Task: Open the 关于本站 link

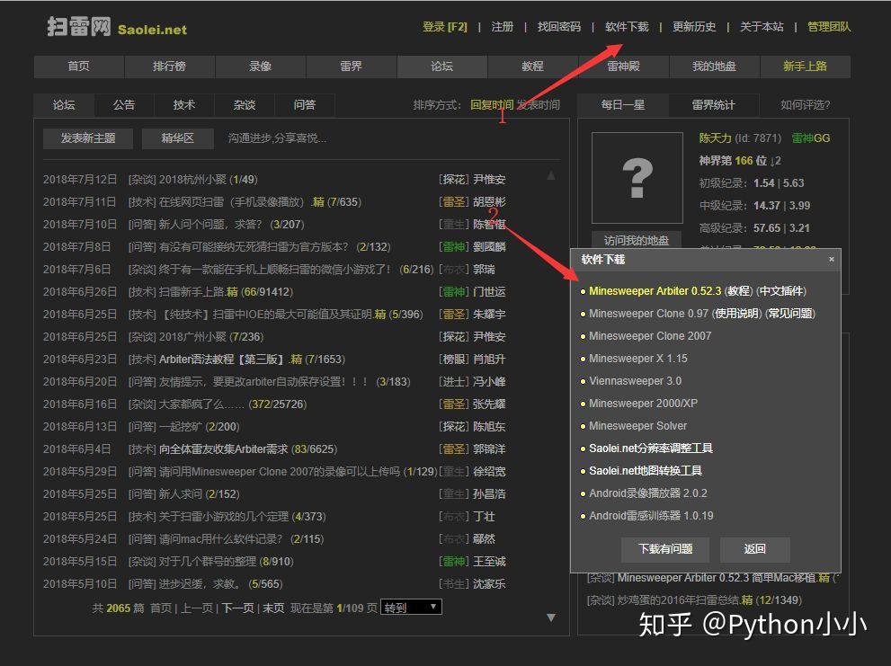Action: pos(762,27)
